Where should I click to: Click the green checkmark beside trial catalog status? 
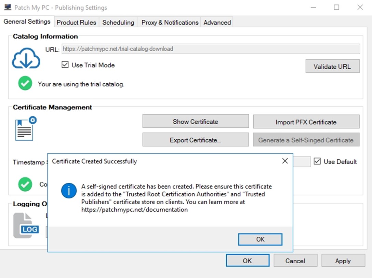tap(25, 83)
